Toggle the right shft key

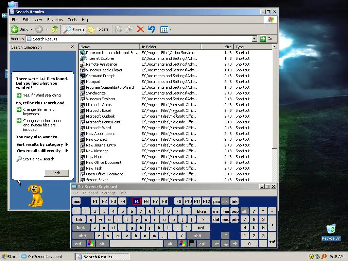pyautogui.click(x=197, y=236)
